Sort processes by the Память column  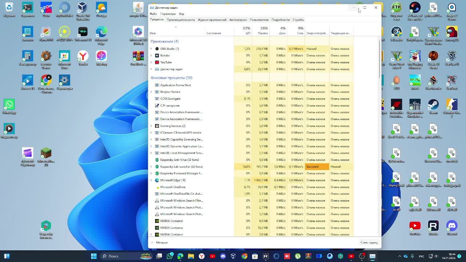[x=260, y=31]
